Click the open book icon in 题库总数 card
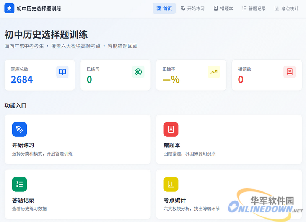 (62, 72)
